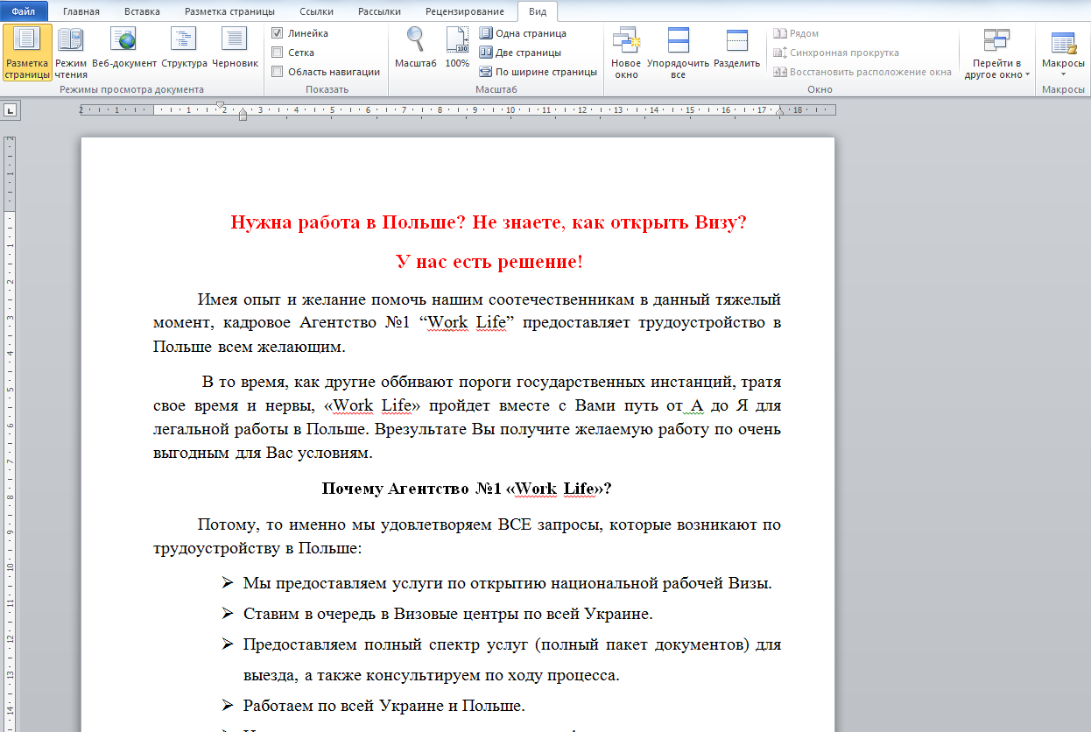Click Синхронная прокрутка icon

(x=779, y=53)
